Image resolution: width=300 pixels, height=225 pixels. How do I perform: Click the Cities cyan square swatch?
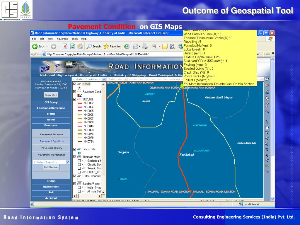[x=79, y=153]
